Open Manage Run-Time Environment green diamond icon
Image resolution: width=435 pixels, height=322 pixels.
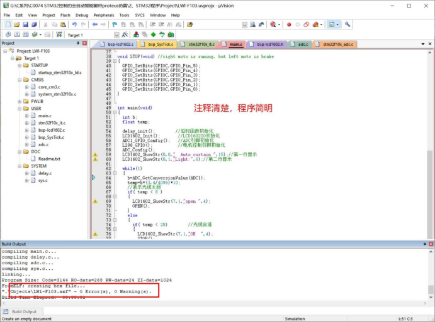point(154,35)
